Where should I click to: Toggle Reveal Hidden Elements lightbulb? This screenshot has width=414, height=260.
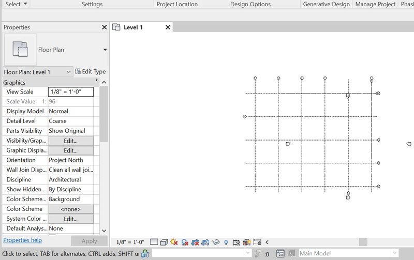tap(226, 242)
